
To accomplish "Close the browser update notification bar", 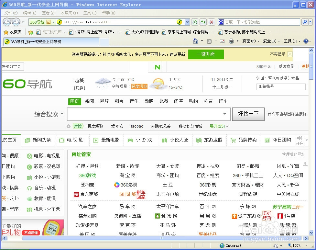I will 290,54.
